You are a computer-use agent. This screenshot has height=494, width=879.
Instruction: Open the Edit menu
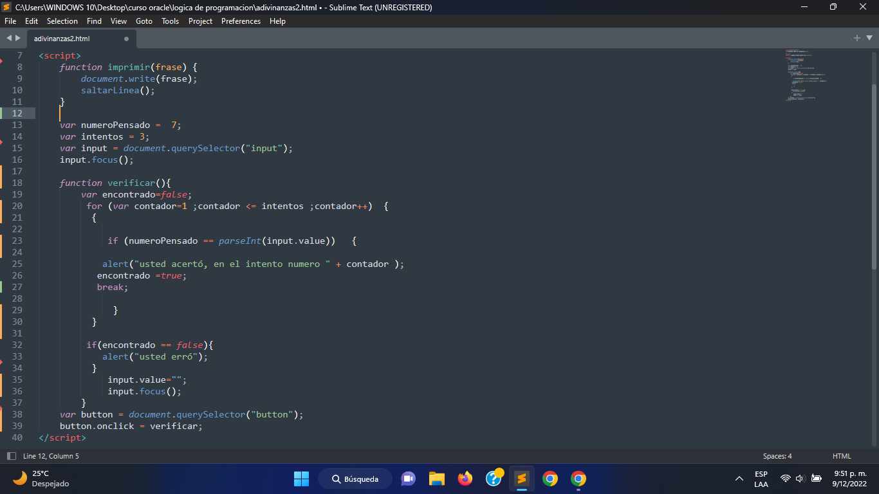pyautogui.click(x=32, y=21)
